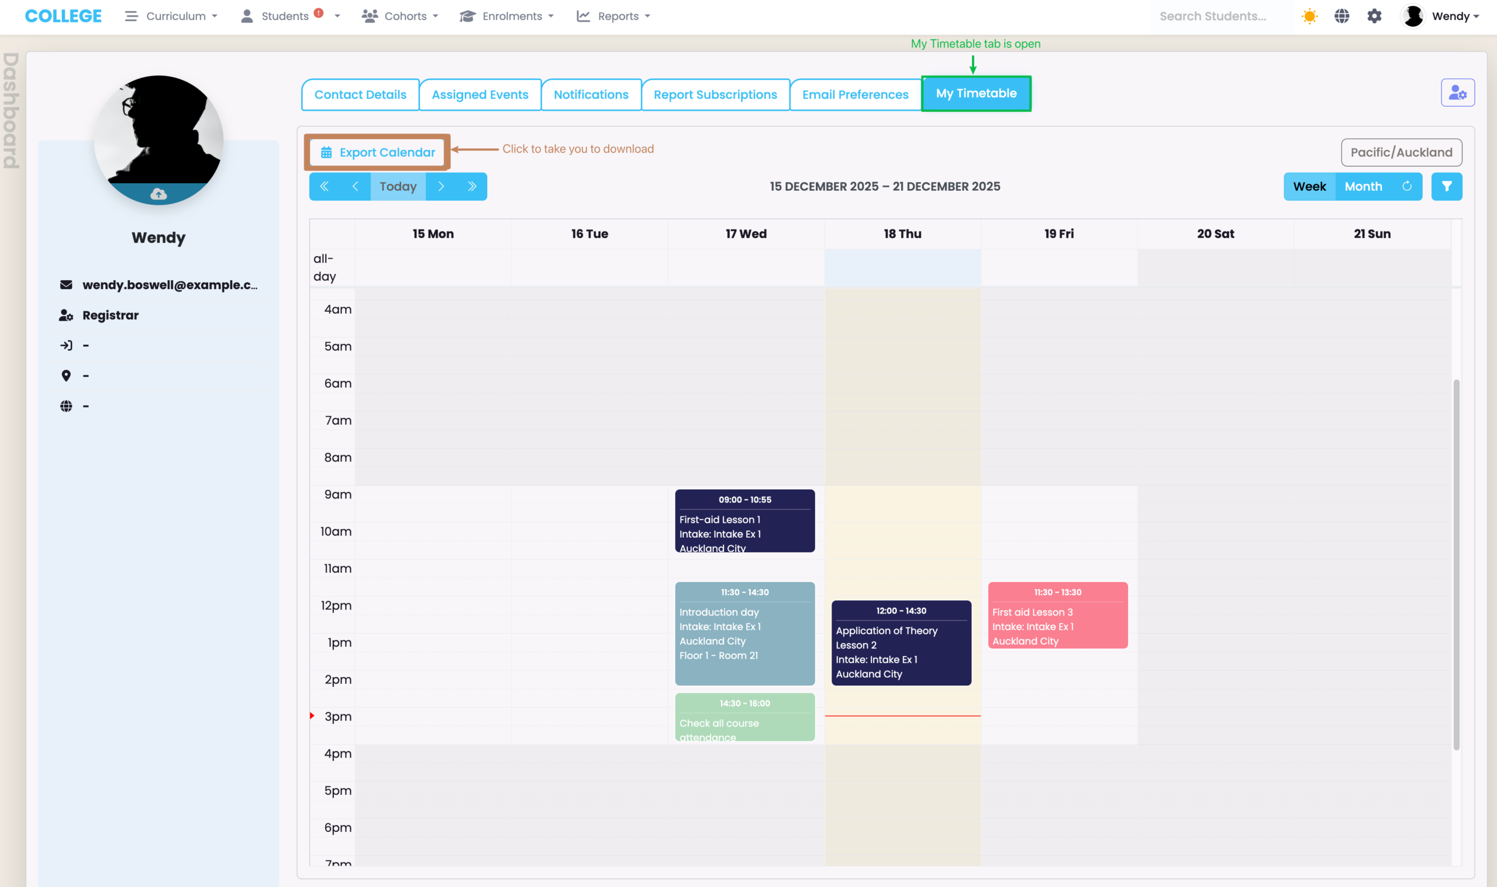The height and width of the screenshot is (887, 1497).
Task: Open the globe language icon in header
Action: pyautogui.click(x=1341, y=16)
